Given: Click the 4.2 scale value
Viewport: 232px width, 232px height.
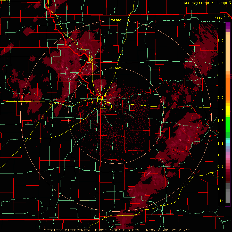Looking at the screenshot, I should coord(220,109).
